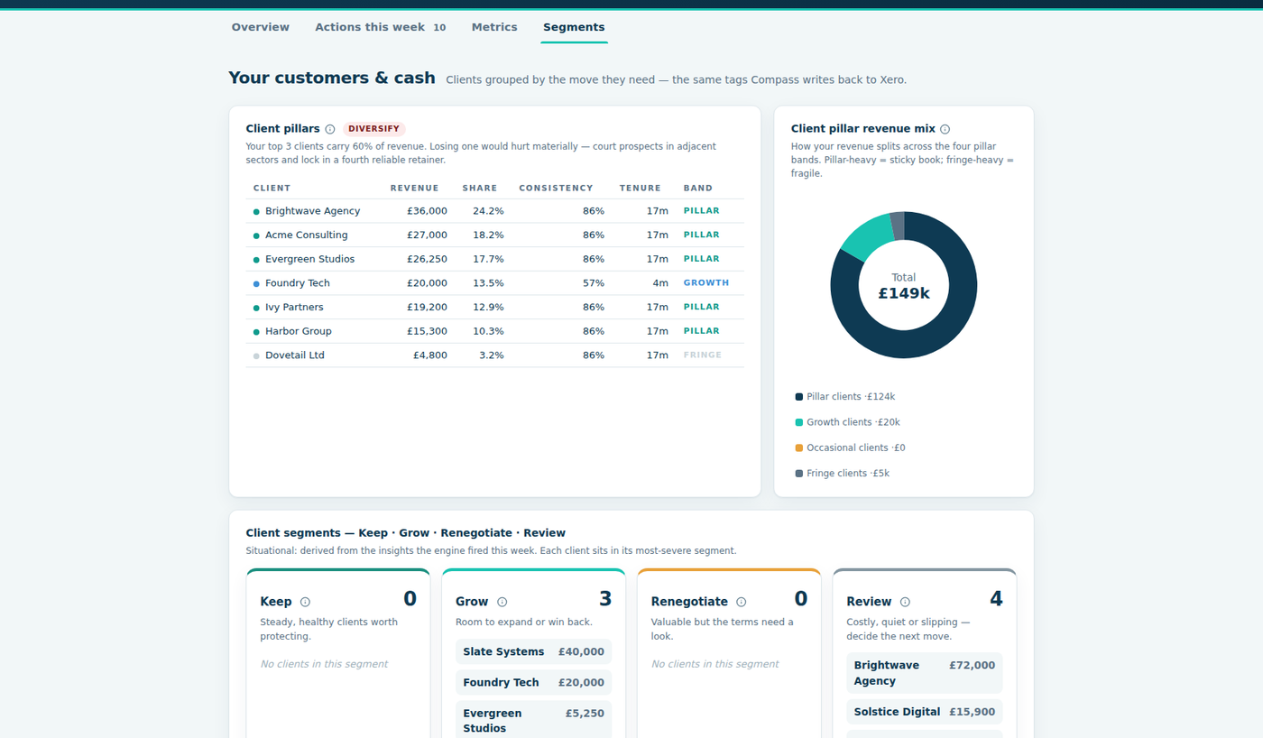1263x738 pixels.
Task: Click info icon next to Review segment
Action: click(905, 602)
